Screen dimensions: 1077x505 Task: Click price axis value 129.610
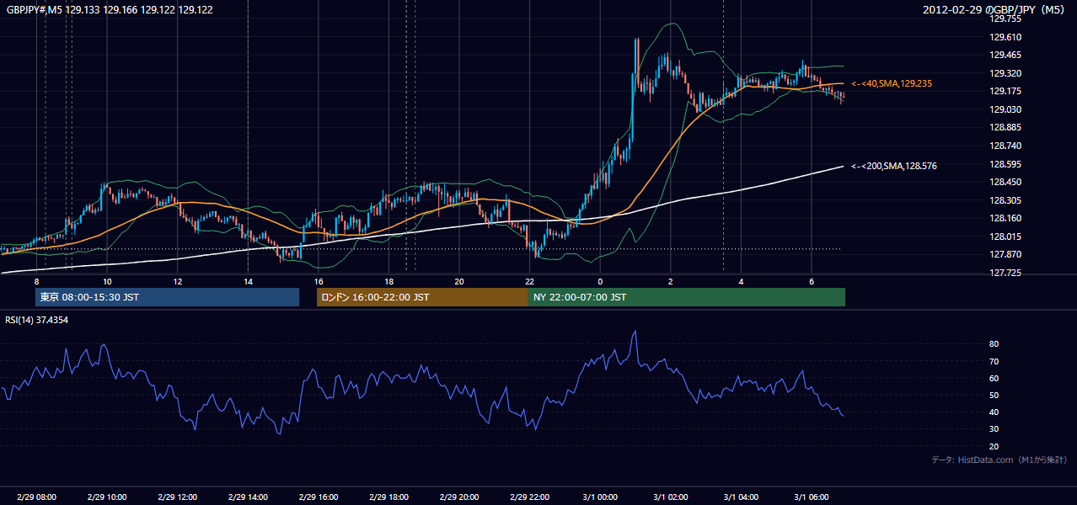(1006, 37)
